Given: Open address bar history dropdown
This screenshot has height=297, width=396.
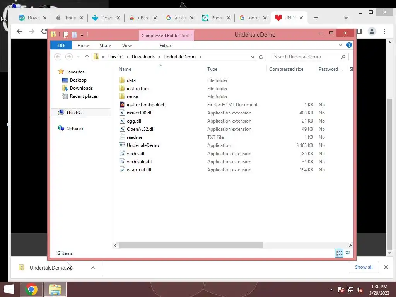Looking at the screenshot, I should click(252, 57).
